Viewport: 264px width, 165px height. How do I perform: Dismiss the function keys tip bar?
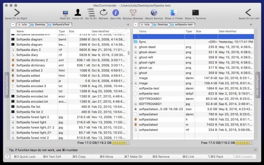(255, 150)
